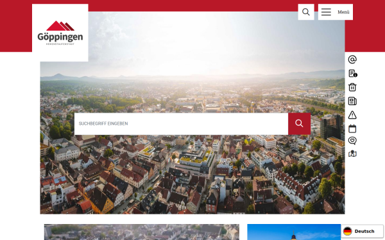This screenshot has width=385, height=240.
Task: Open the document info sidebar icon
Action: point(352,74)
